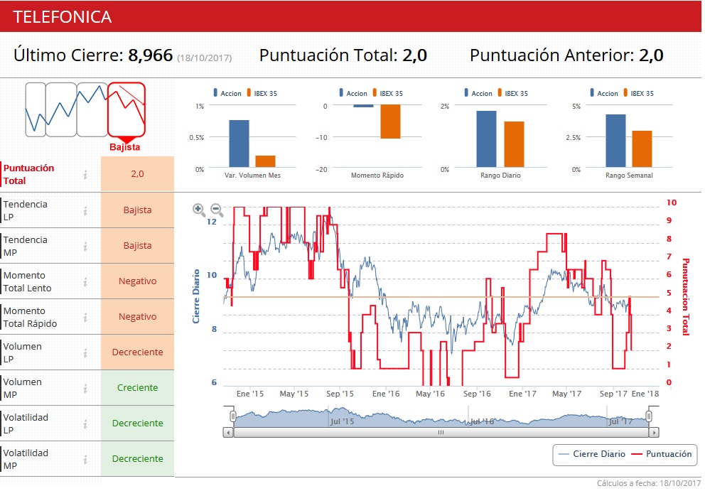Open info icon for Puntuación Total
Image resolution: width=705 pixels, height=491 pixels.
point(85,175)
